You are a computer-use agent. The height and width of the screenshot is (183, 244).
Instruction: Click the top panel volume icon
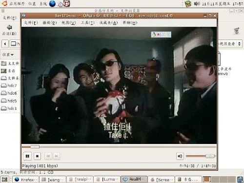[x=197, y=3]
